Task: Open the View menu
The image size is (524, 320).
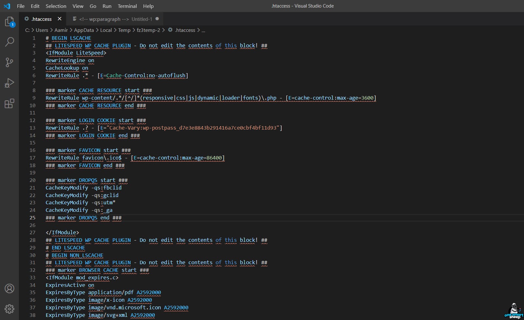Action: click(78, 6)
